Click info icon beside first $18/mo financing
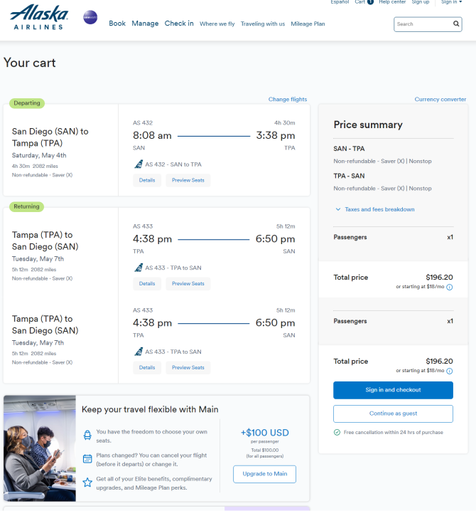Viewport: 476px width, 511px height. [449, 287]
